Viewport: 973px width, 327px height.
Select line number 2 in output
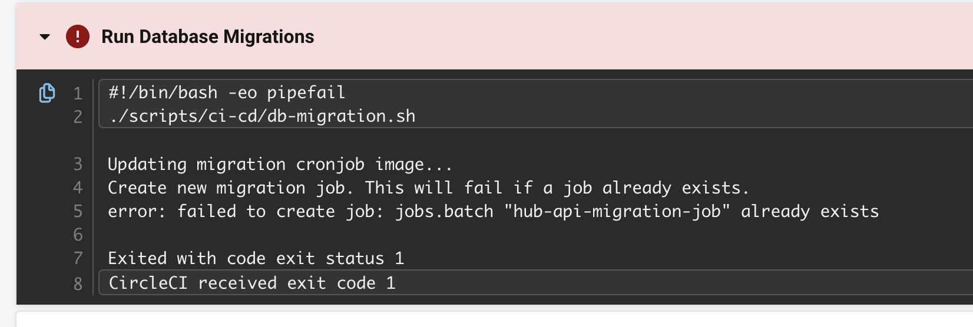click(x=78, y=117)
